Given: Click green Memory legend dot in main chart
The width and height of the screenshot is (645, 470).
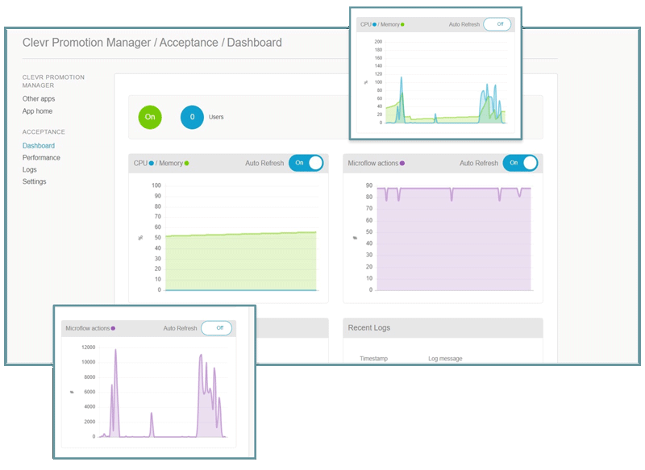Looking at the screenshot, I should 187,163.
